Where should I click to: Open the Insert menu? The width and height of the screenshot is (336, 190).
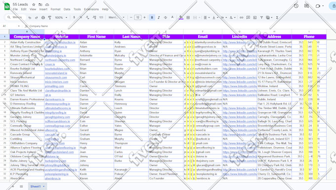click(x=43, y=9)
